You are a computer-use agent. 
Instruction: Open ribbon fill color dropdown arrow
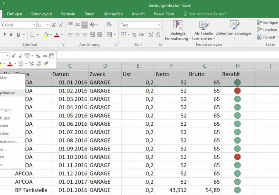point(51,35)
